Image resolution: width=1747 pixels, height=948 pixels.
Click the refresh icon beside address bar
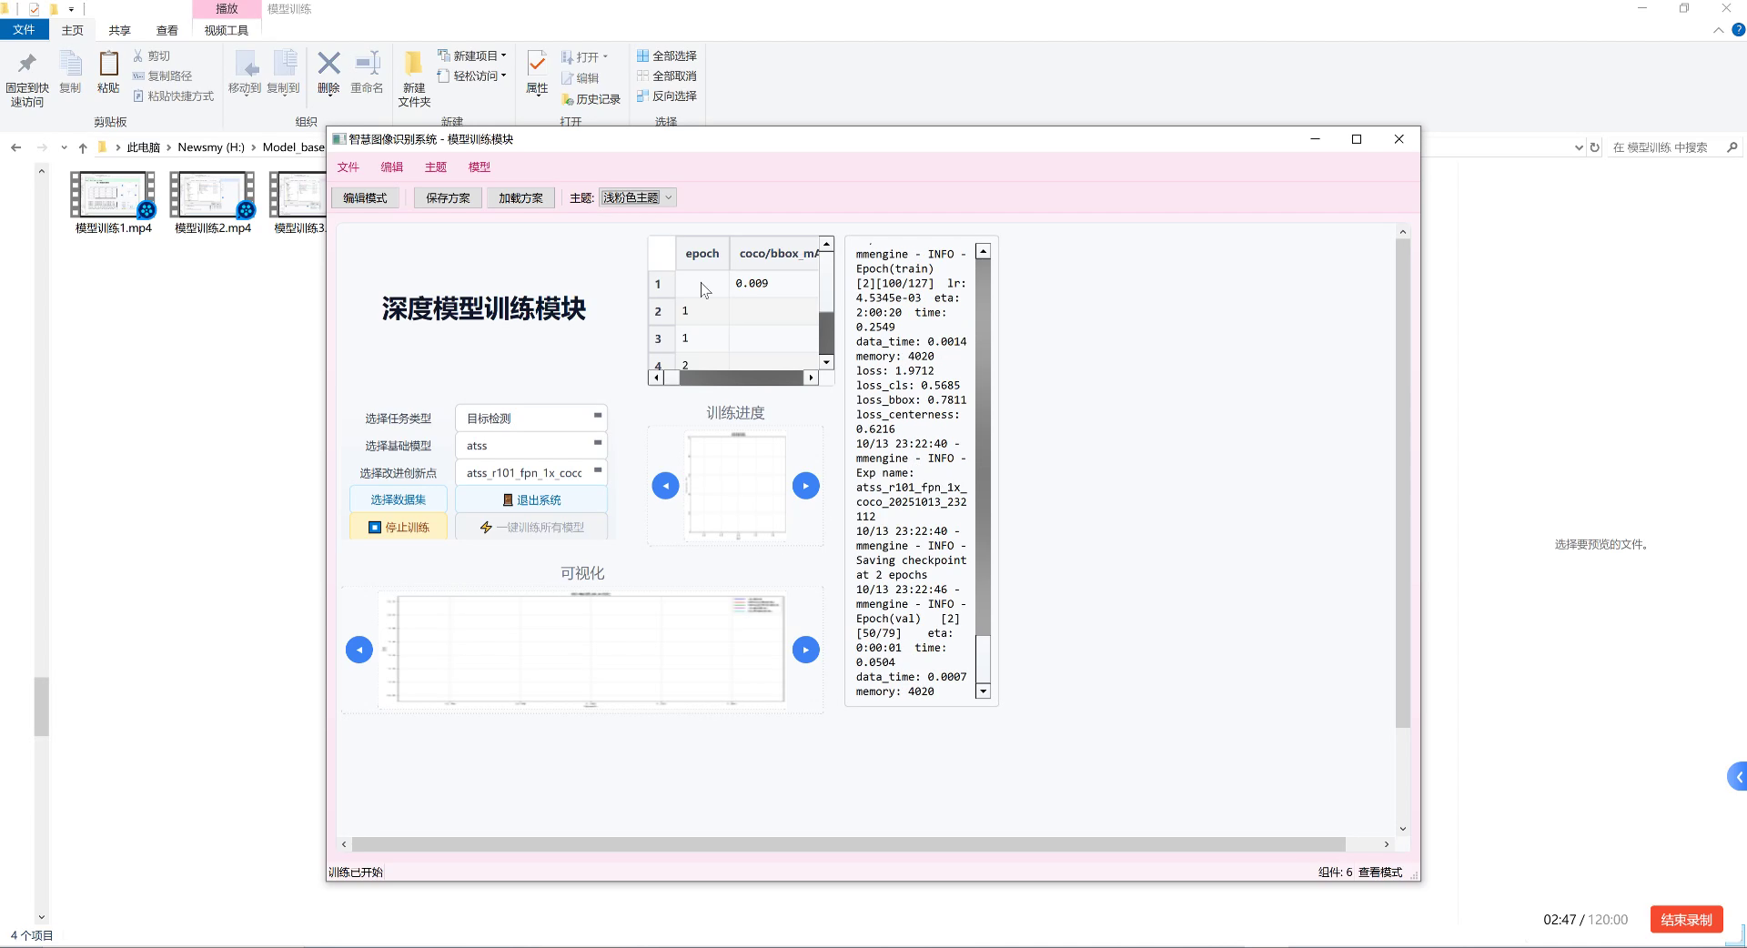(1594, 147)
